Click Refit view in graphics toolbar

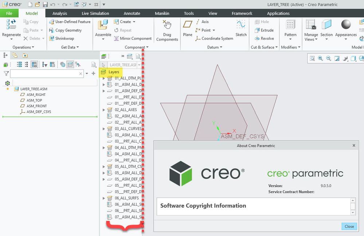312,58
